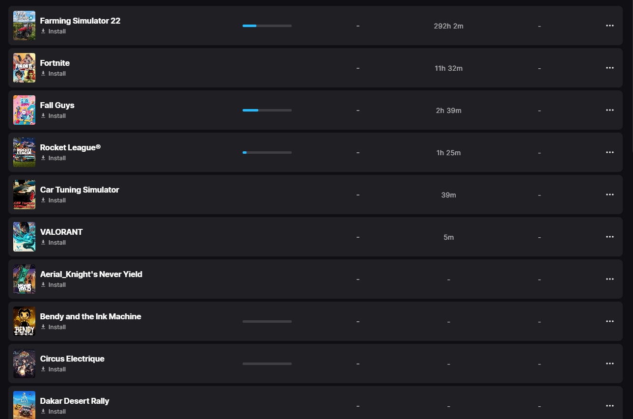Open VALORANT's three-dot options menu
The width and height of the screenshot is (633, 419).
click(609, 237)
